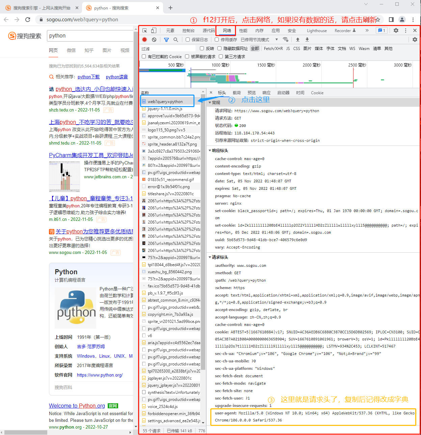Open a new browser tab
The height and width of the screenshot is (435, 421).
tap(170, 8)
